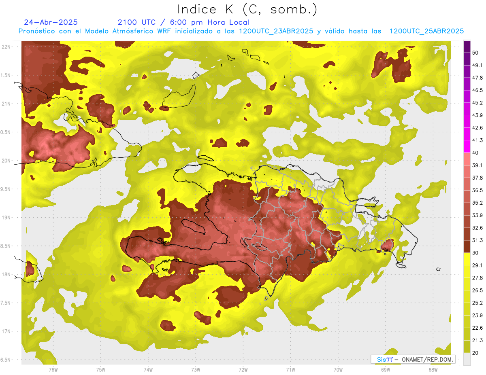
Task: Click the "76W" longitude label
Action: coord(53,370)
